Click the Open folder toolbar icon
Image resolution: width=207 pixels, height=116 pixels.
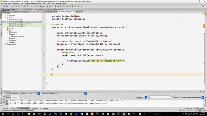pyautogui.click(x=1, y=6)
